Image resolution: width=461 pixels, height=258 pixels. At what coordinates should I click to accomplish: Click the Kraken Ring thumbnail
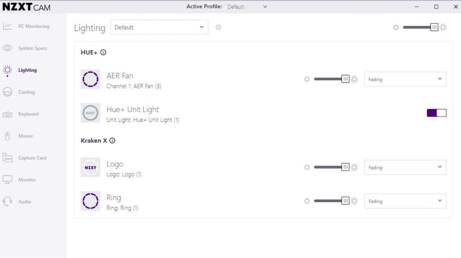(90, 201)
